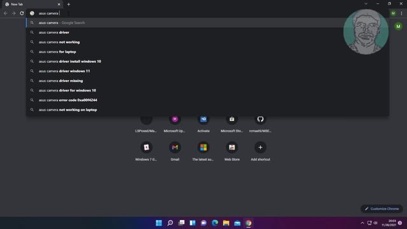Open Mail app from taskbar
Image resolution: width=407 pixels, height=229 pixels.
[x=237, y=223]
